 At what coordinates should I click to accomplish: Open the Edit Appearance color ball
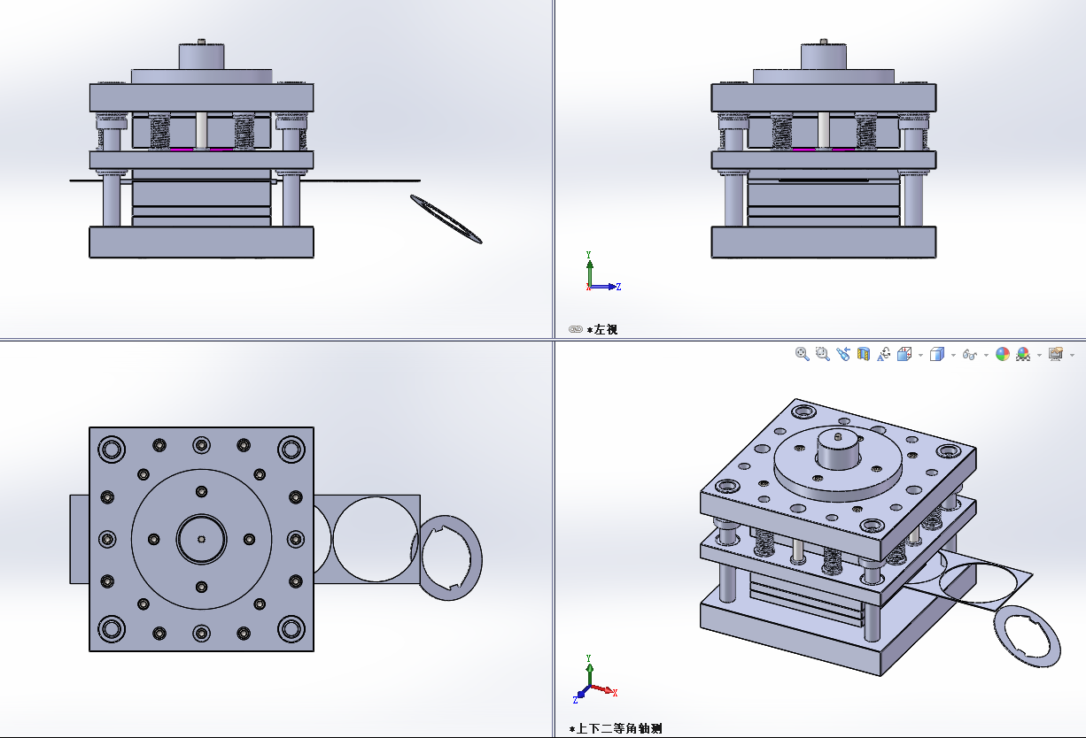click(x=1003, y=354)
